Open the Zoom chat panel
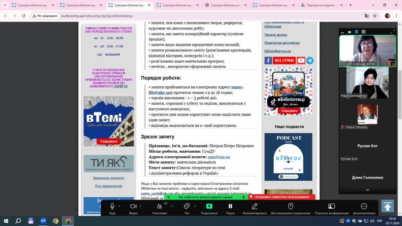Image resolution: width=402 pixels, height=226 pixels. [x=187, y=206]
